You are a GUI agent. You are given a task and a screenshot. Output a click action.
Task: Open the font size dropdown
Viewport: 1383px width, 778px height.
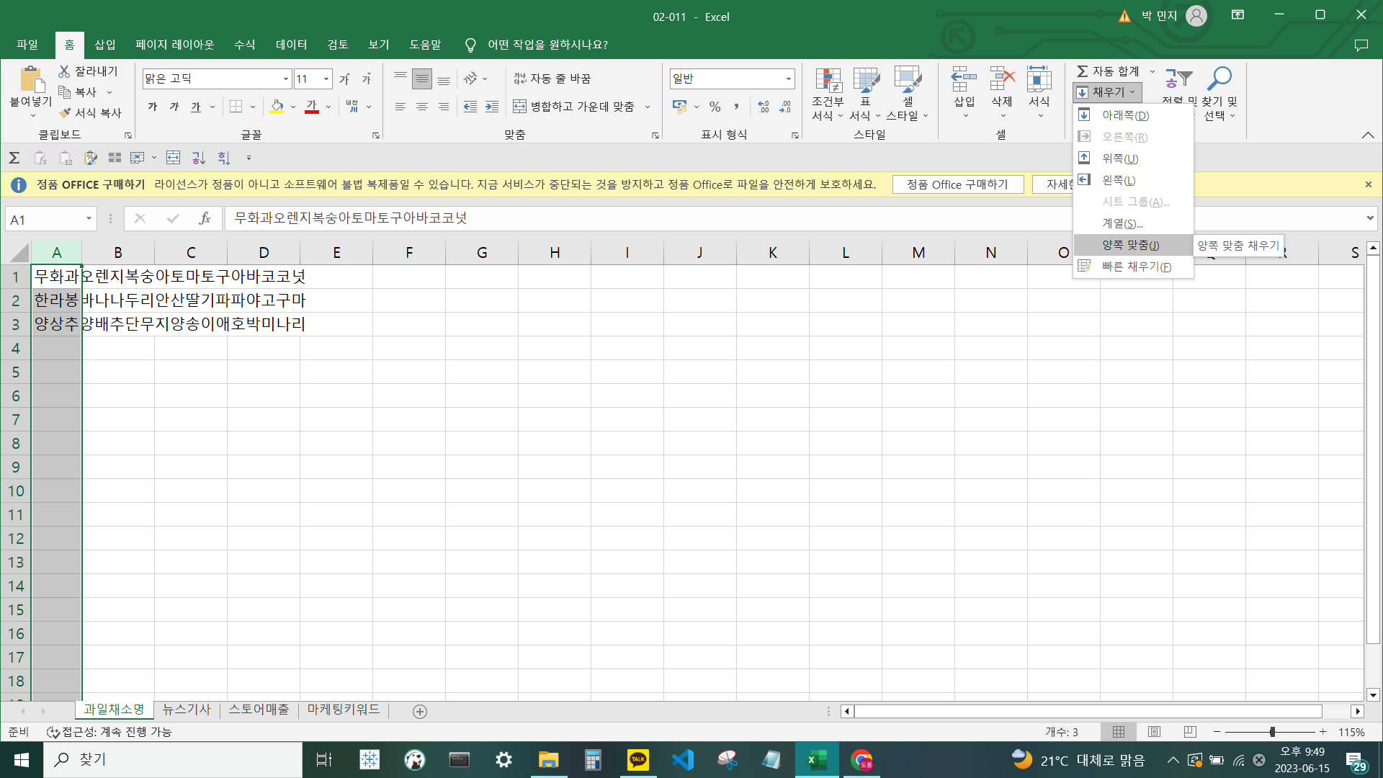click(326, 79)
